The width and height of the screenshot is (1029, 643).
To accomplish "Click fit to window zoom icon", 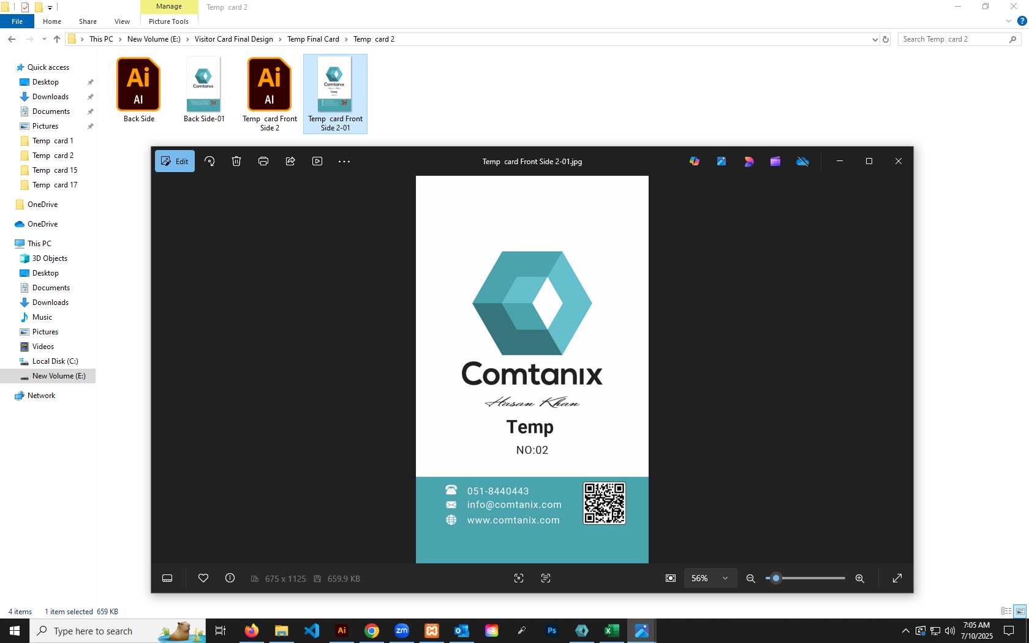I will point(671,578).
